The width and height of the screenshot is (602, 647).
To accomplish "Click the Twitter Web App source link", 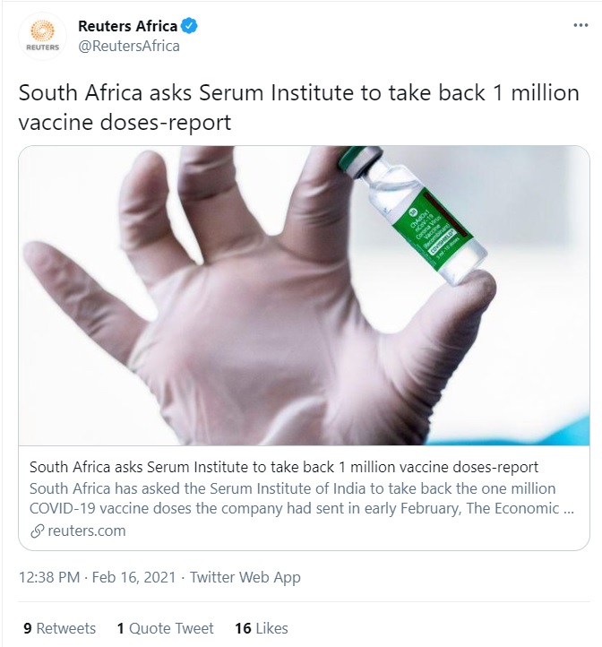I will 245,578.
